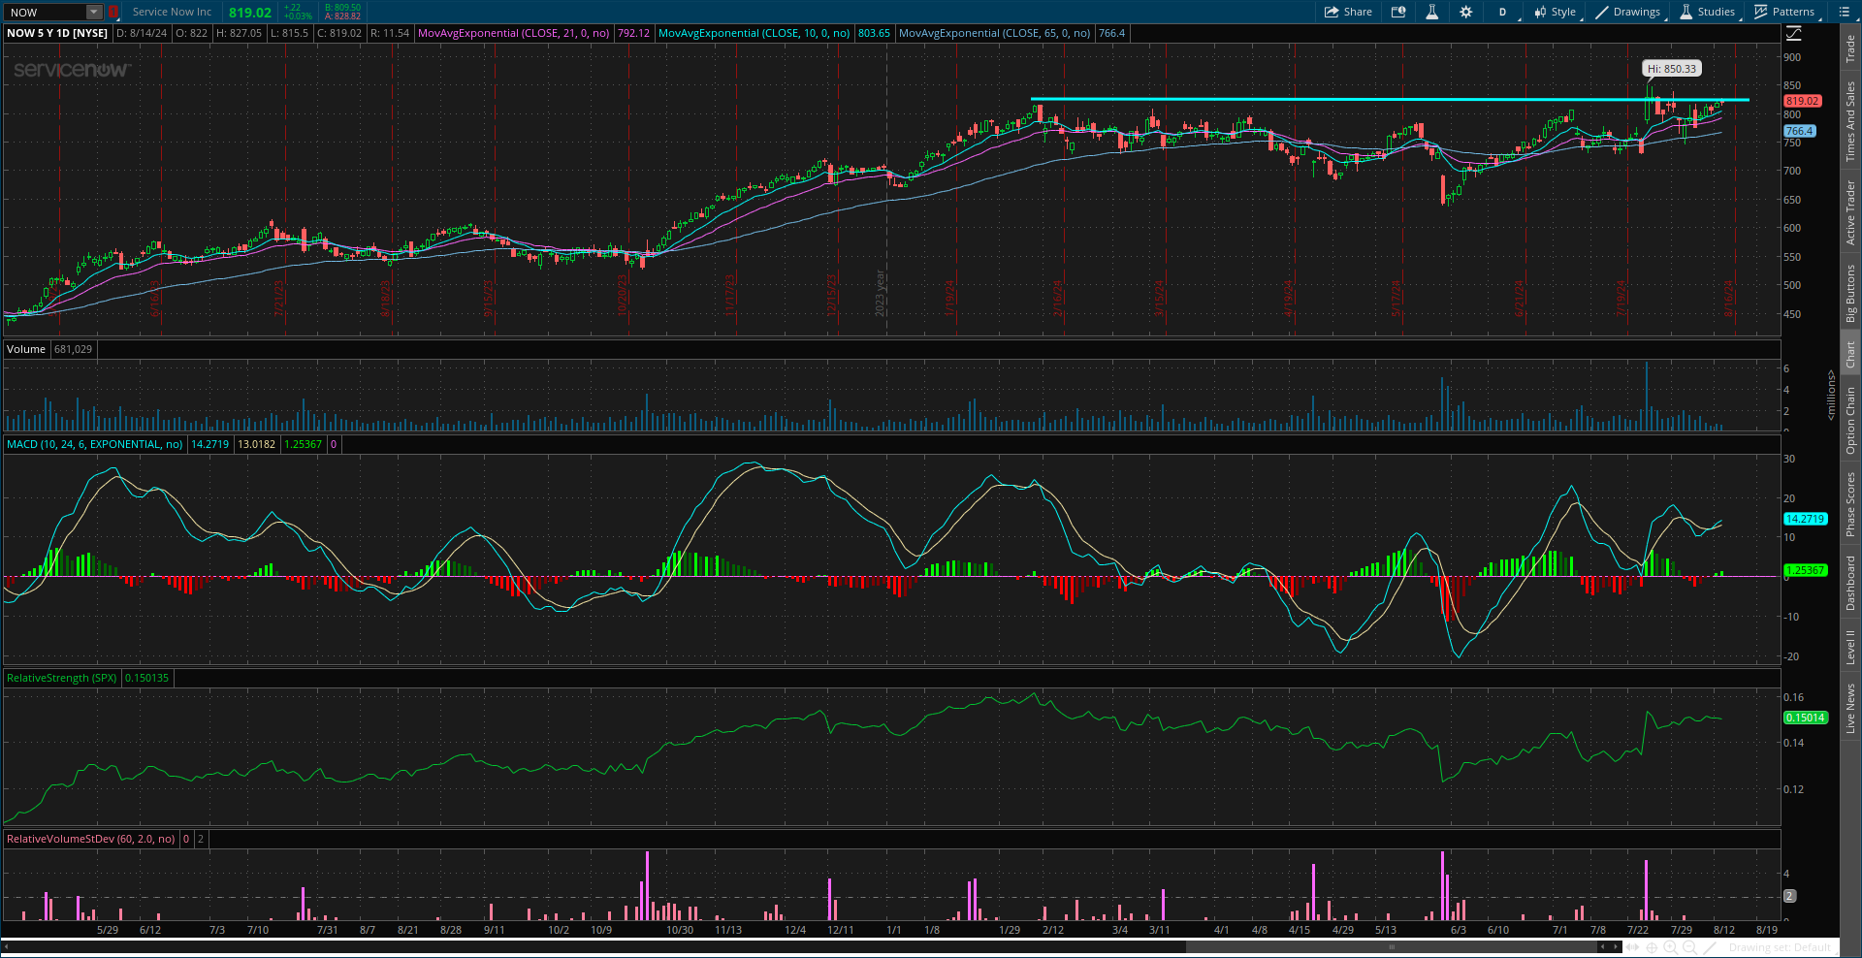Select the Level II sidebar tab
The height and width of the screenshot is (958, 1862).
coord(1850,647)
